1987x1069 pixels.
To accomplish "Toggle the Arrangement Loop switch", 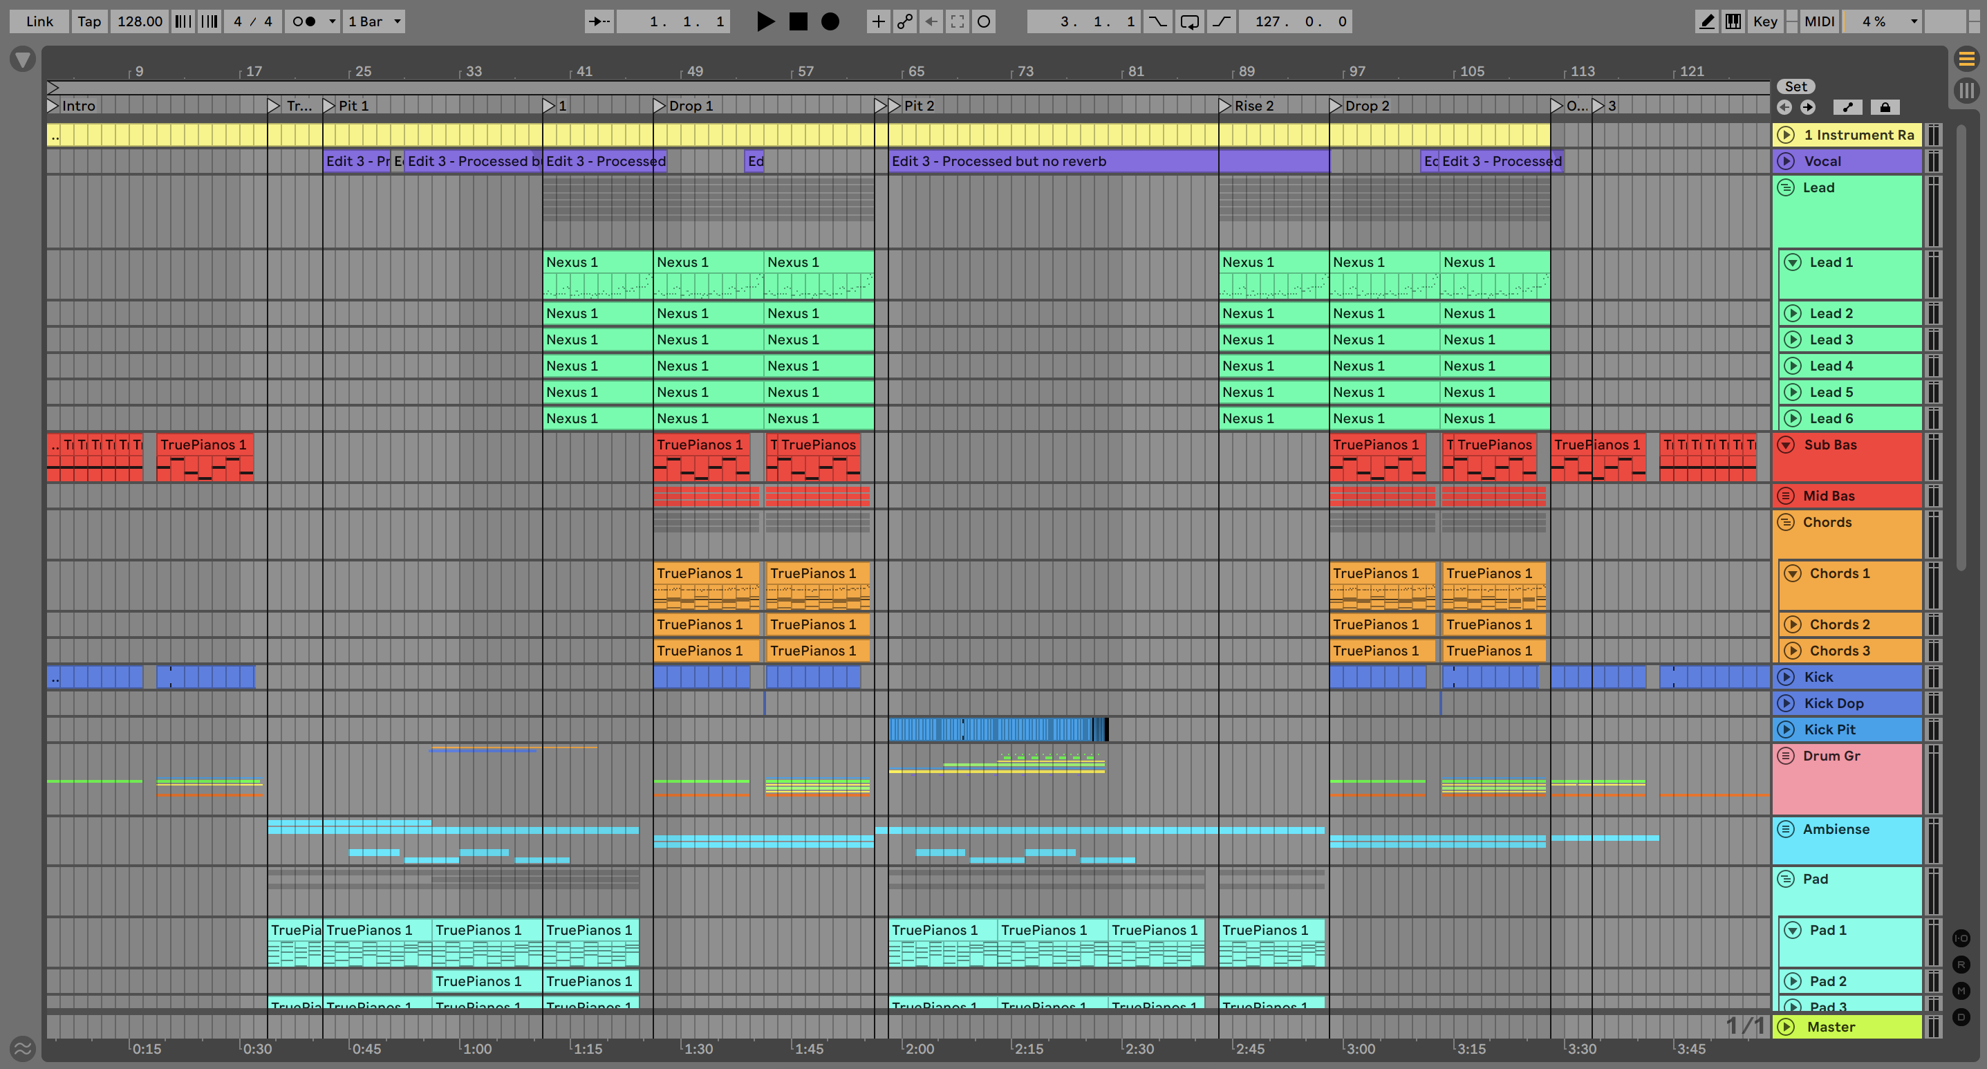I will [1189, 21].
